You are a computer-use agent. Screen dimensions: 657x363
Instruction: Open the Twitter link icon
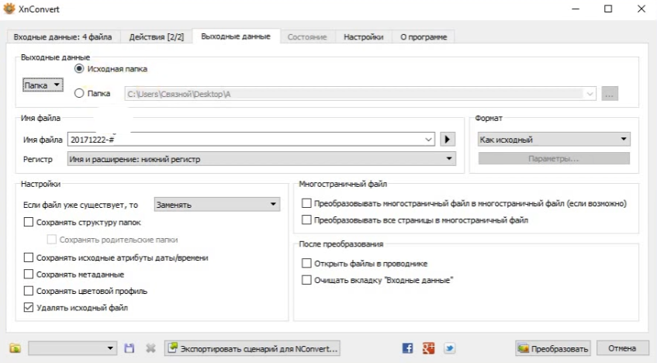tap(449, 348)
